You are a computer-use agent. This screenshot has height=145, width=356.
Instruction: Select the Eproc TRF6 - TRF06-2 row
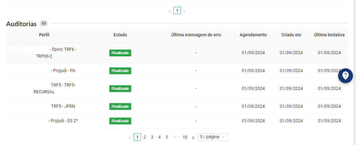click(177, 53)
